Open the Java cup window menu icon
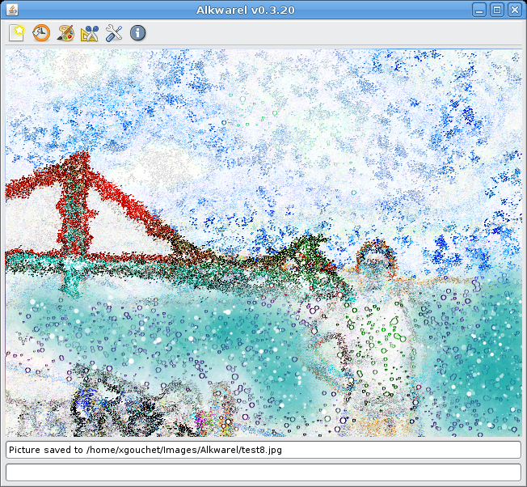 coord(11,10)
